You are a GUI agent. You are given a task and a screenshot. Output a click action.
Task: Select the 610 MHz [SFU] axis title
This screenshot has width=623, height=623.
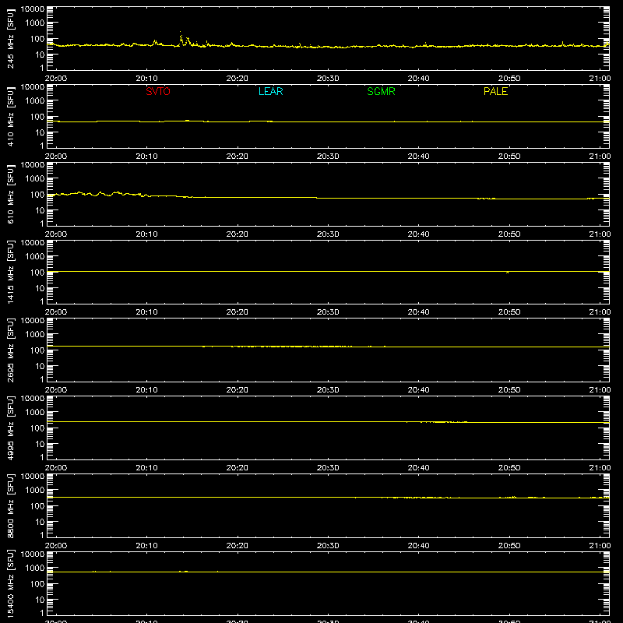click(x=10, y=194)
